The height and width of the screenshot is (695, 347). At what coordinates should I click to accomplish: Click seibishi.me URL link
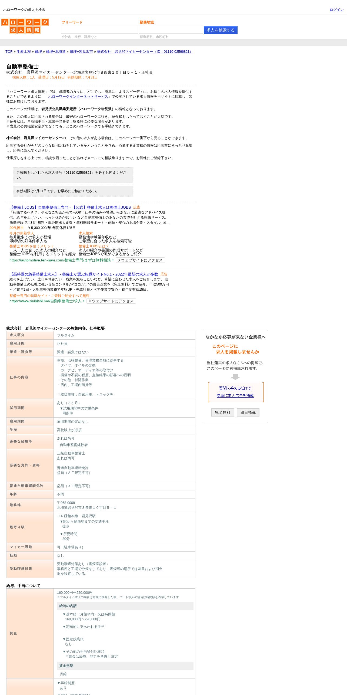[x=45, y=301]
